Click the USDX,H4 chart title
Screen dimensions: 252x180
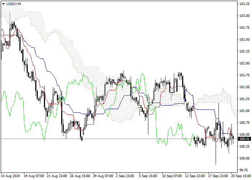pyautogui.click(x=14, y=4)
